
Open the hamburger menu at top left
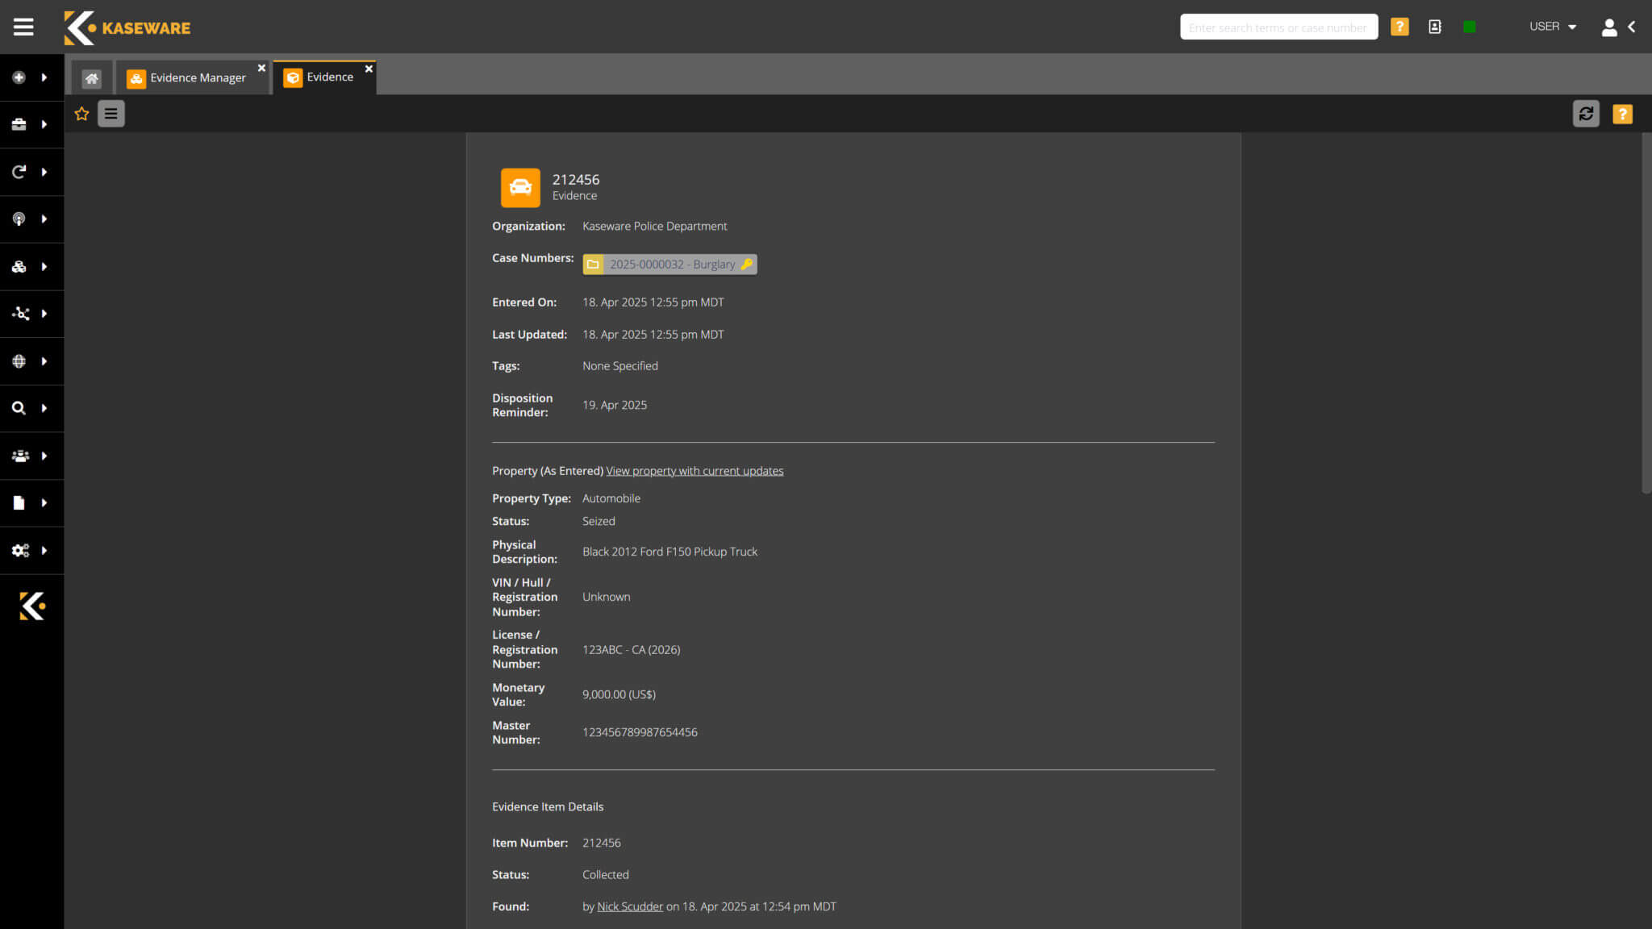coord(23,27)
